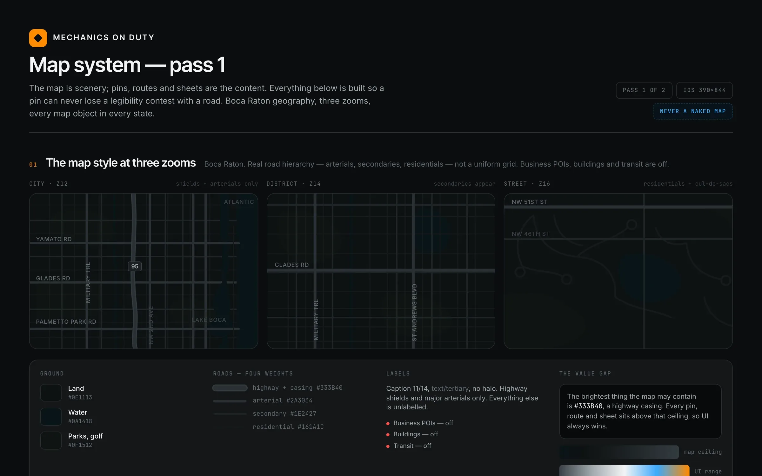Click the IOS 390×844 badge

(704, 90)
